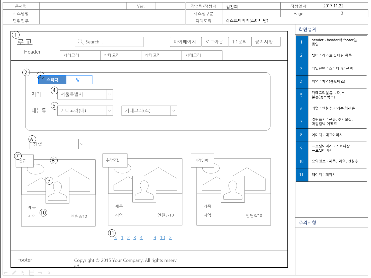Image resolution: width=371 pixels, height=278 pixels.
Task: Select the '정렬 : 인원수,가격순,최신순' row
Action: [x=331, y=108]
